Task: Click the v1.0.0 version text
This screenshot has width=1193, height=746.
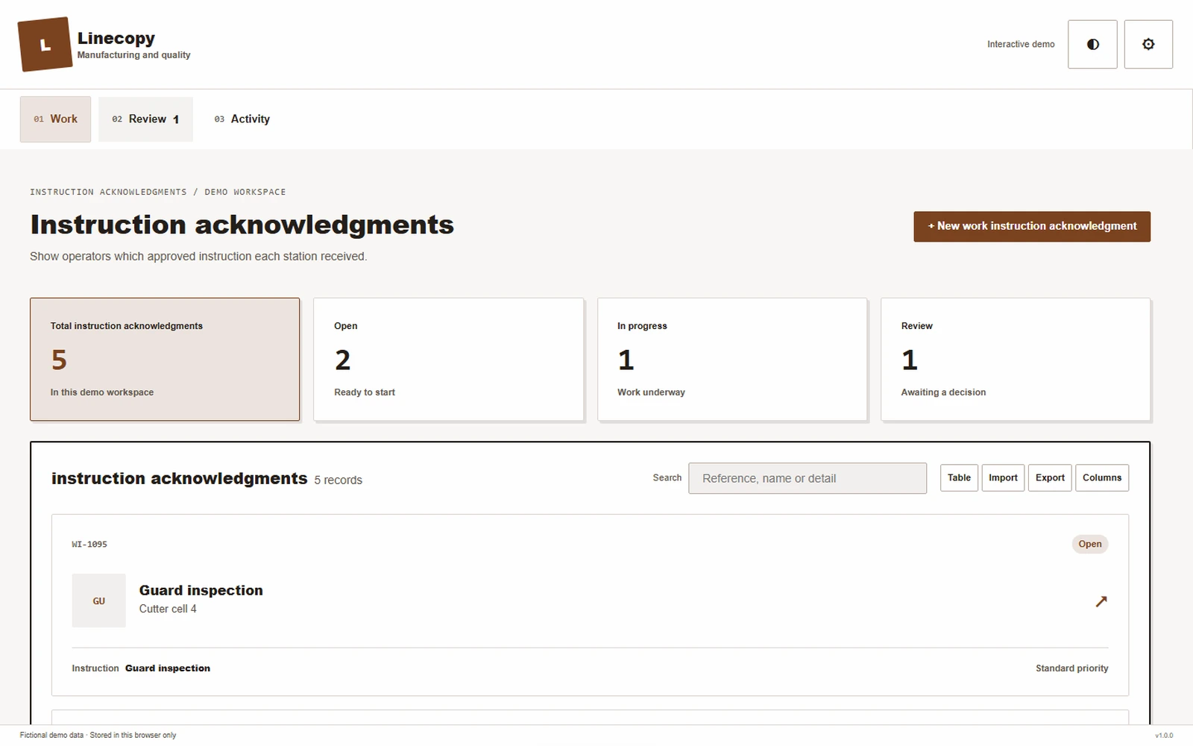Action: point(1164,736)
